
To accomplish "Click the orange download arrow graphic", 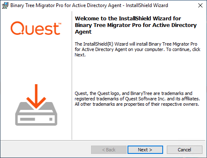I will 36,96.
